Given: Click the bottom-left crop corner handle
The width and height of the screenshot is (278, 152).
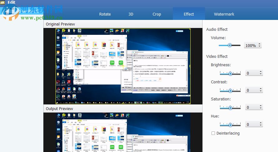Looking at the screenshot, I should tap(56, 103).
